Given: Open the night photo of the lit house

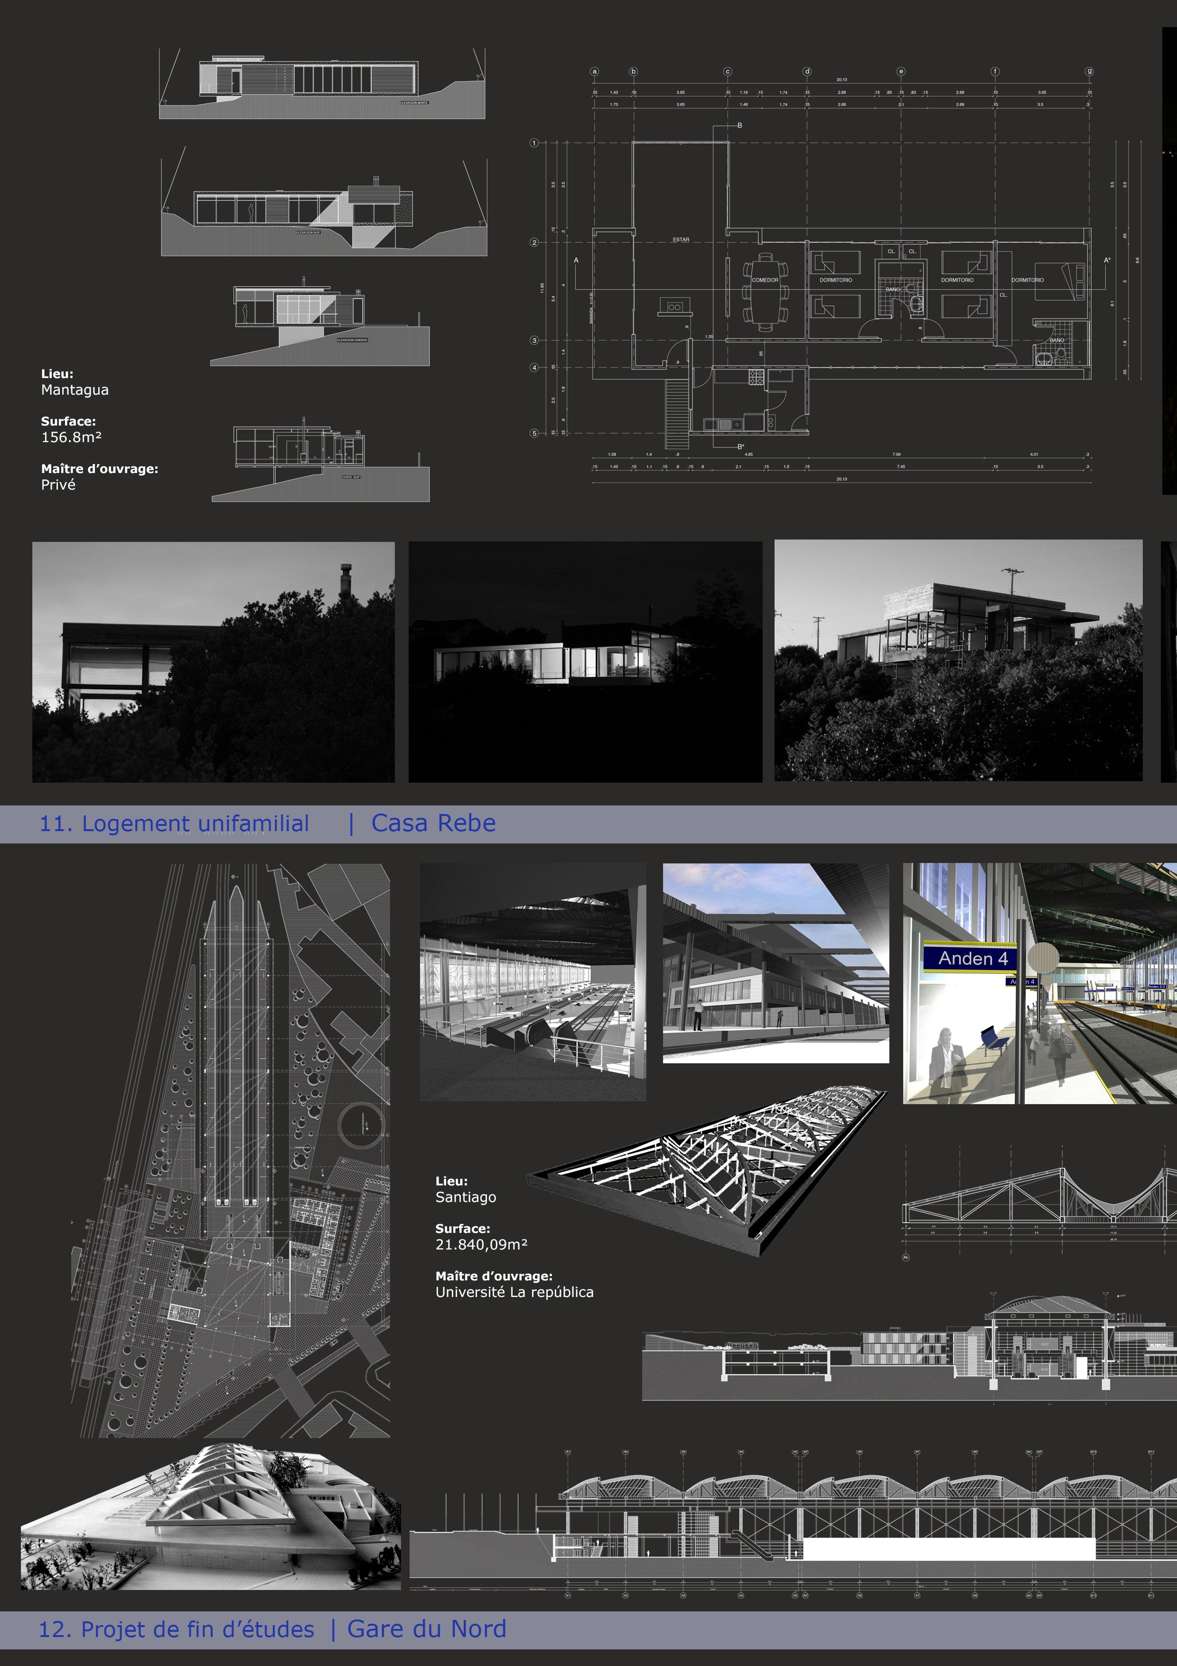Looking at the screenshot, I should [585, 661].
